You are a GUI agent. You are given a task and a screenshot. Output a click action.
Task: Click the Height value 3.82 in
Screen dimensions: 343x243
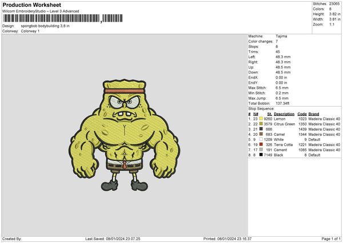(335, 14)
